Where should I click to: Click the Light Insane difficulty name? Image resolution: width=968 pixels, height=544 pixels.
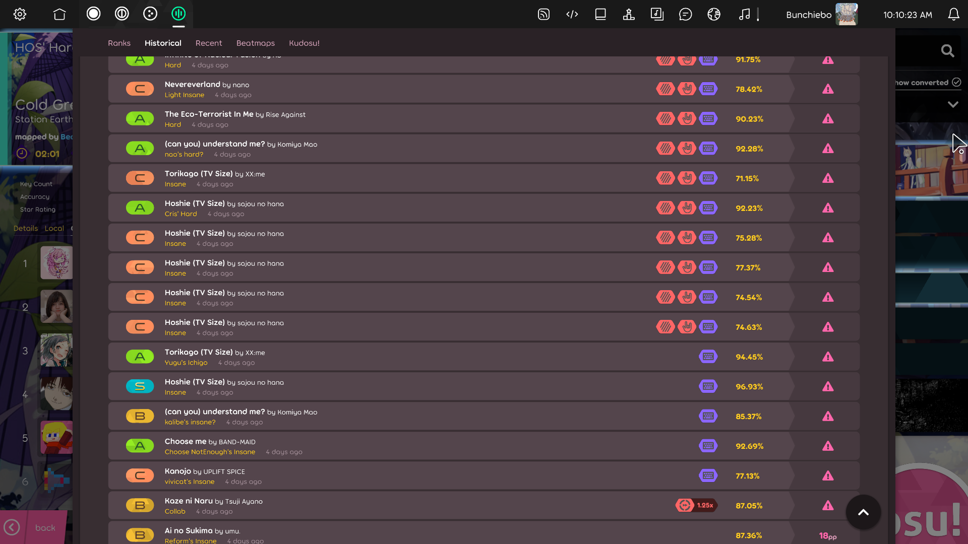pyautogui.click(x=185, y=95)
